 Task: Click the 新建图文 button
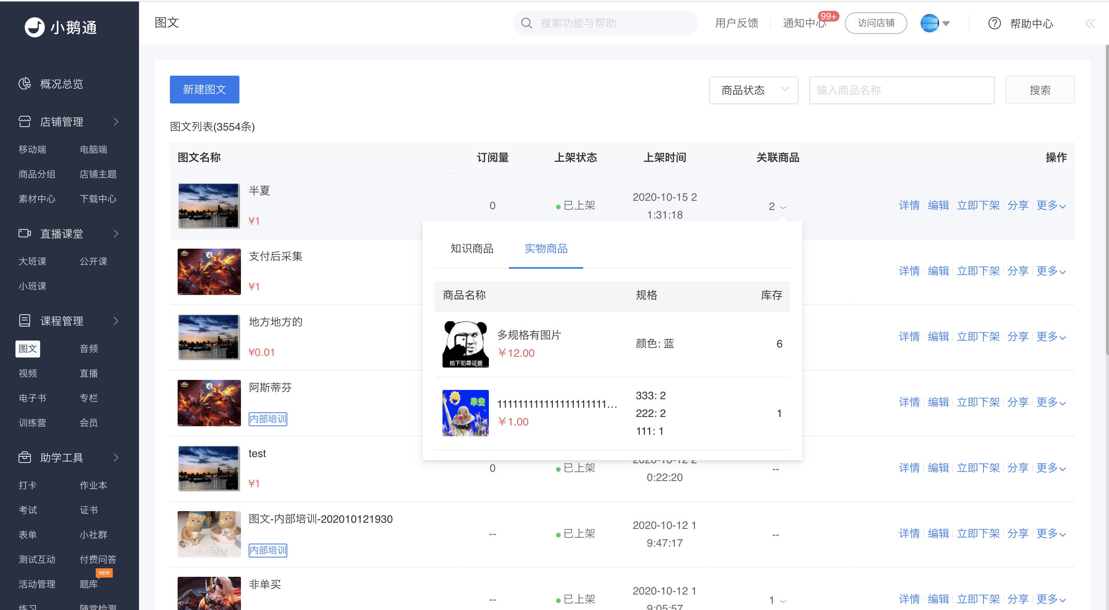[x=205, y=89]
